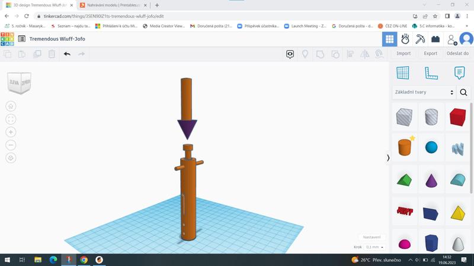Viewport: 474px width, 266px height.
Task: Click the notes light bulb icon
Action: tap(305, 54)
